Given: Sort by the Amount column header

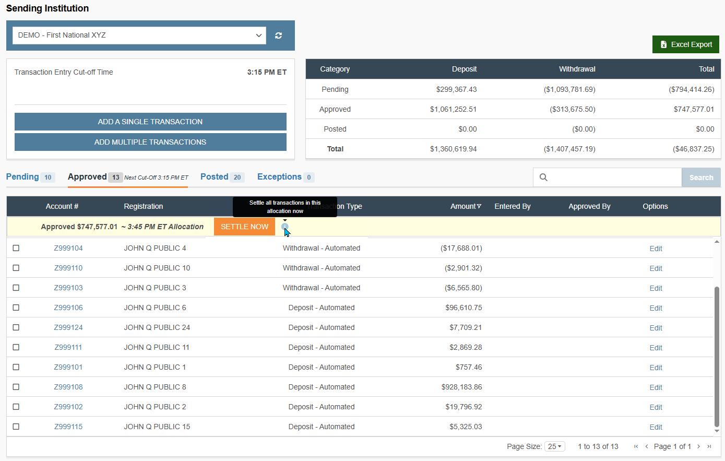Looking at the screenshot, I should point(466,206).
